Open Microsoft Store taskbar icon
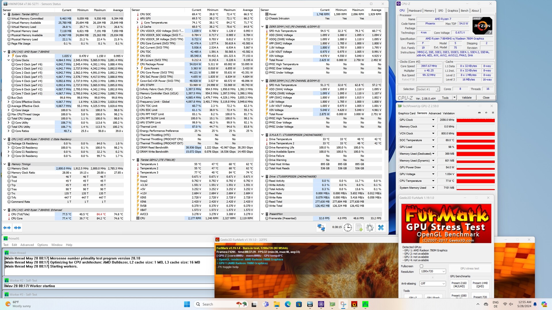 click(299, 304)
